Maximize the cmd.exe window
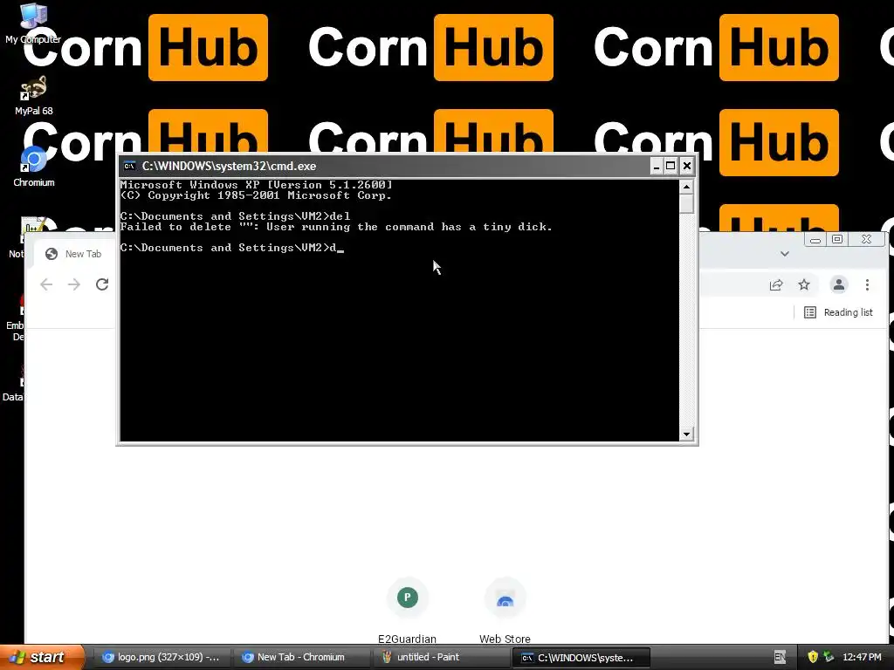894x670 pixels. [x=671, y=166]
